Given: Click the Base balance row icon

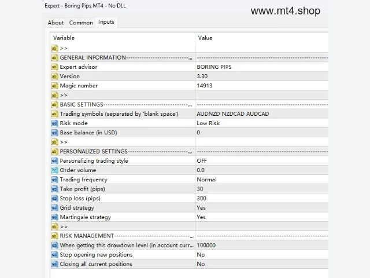Looking at the screenshot, I should [54, 133].
